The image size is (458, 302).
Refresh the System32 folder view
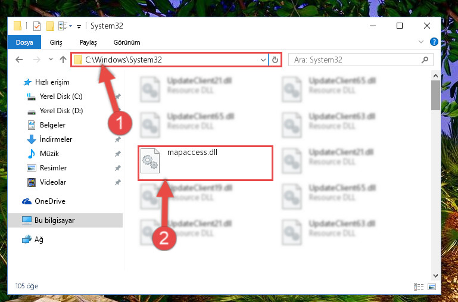pyautogui.click(x=275, y=60)
